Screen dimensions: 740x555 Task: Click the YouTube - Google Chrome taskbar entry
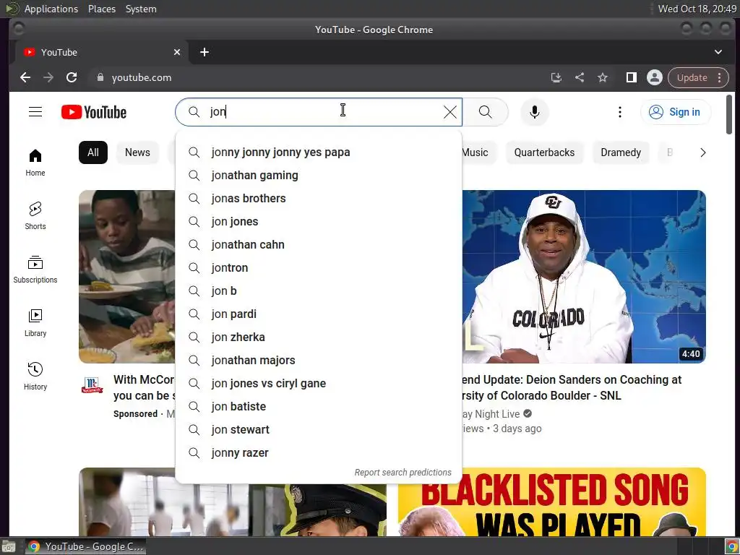(x=85, y=546)
